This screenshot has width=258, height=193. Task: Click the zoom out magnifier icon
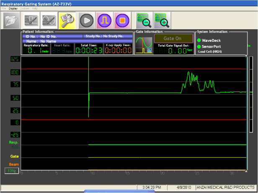click(144, 20)
